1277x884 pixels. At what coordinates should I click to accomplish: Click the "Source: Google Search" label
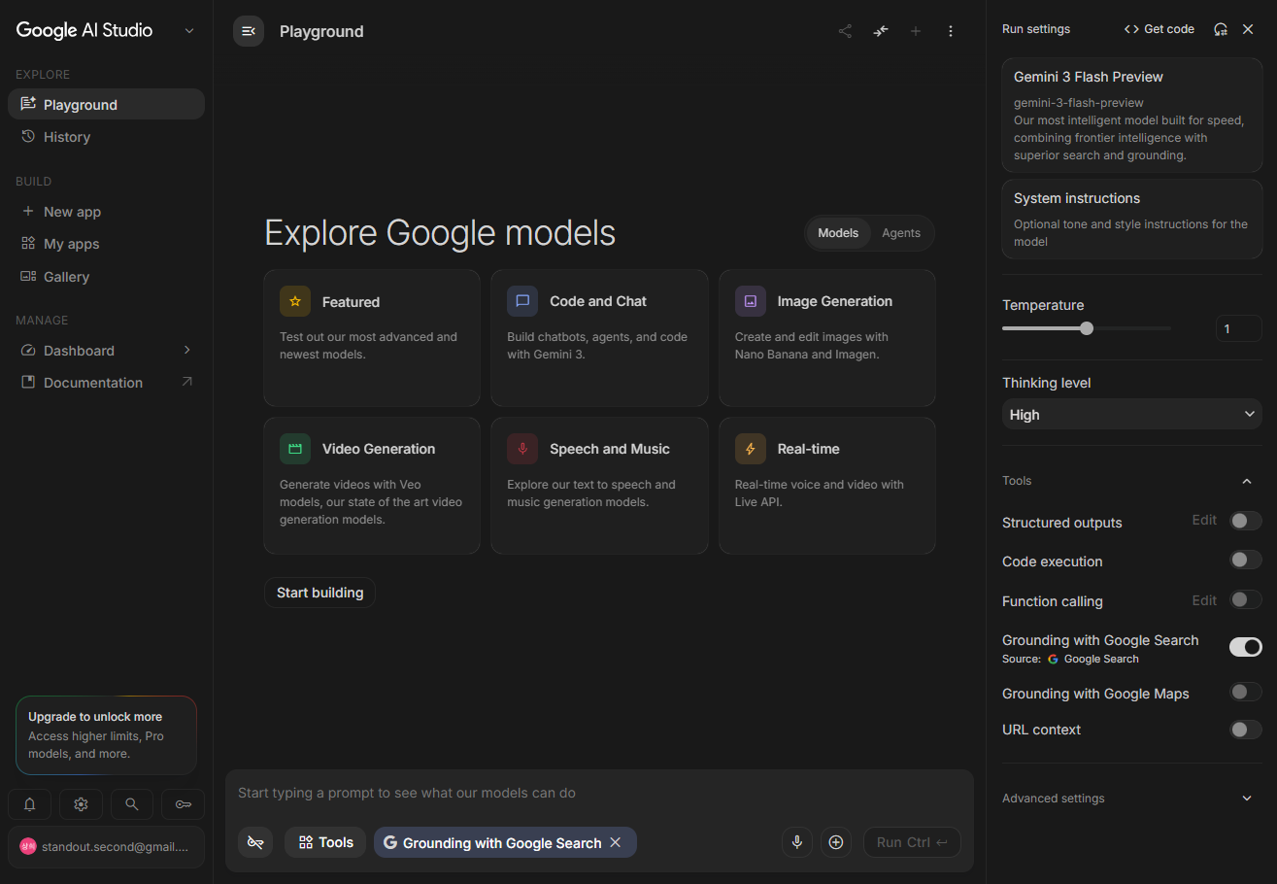1070,659
